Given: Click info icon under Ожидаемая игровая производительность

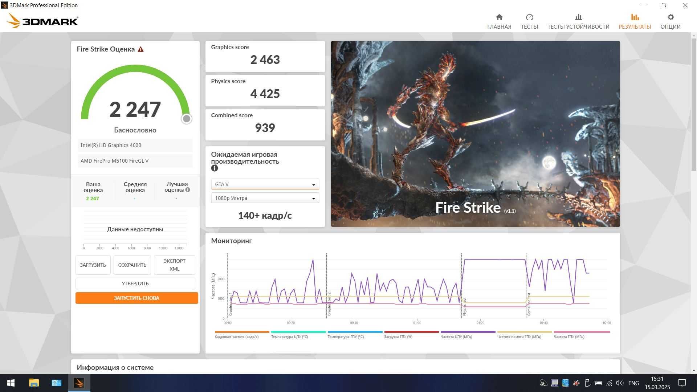Looking at the screenshot, I should click(x=215, y=168).
